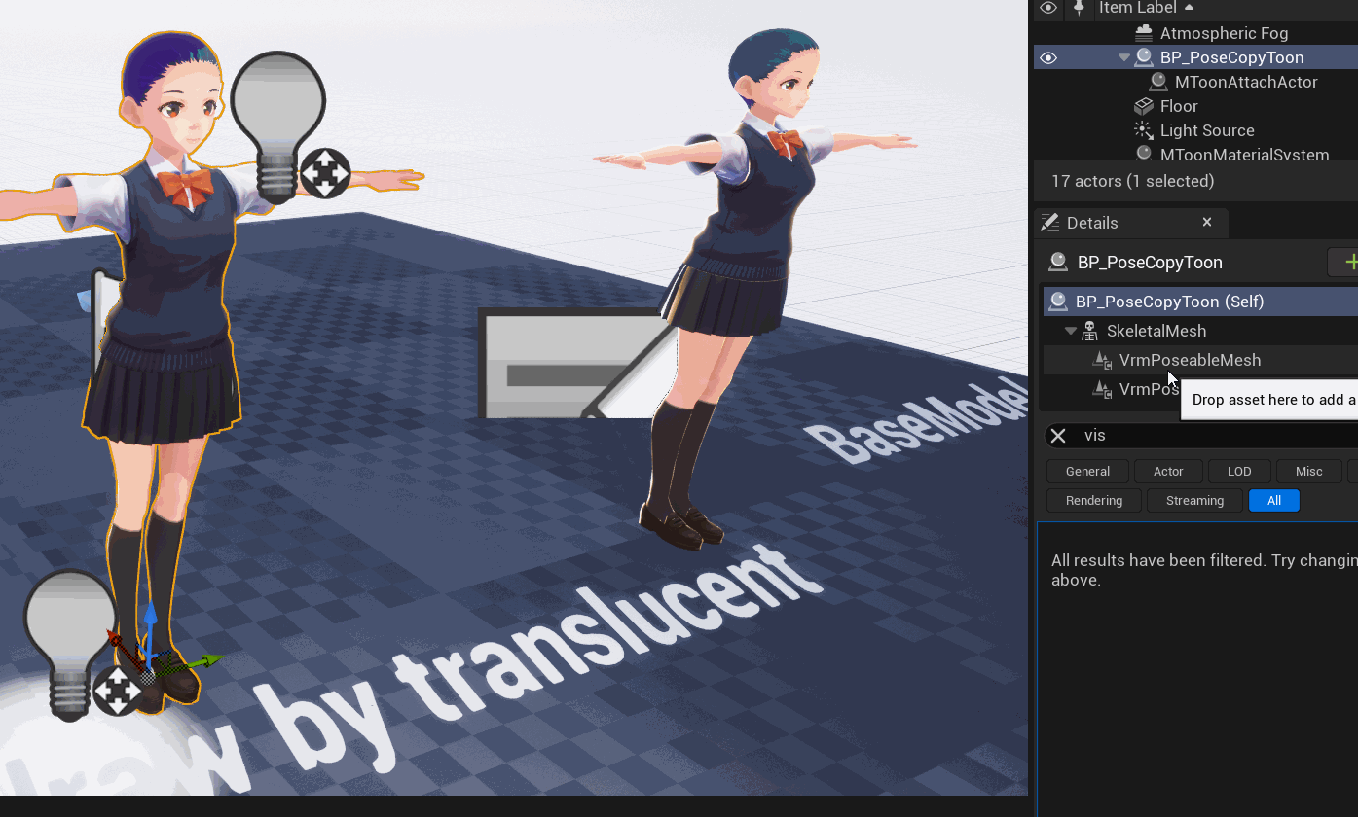
Task: Toggle the LOD category filter
Action: (1239, 471)
